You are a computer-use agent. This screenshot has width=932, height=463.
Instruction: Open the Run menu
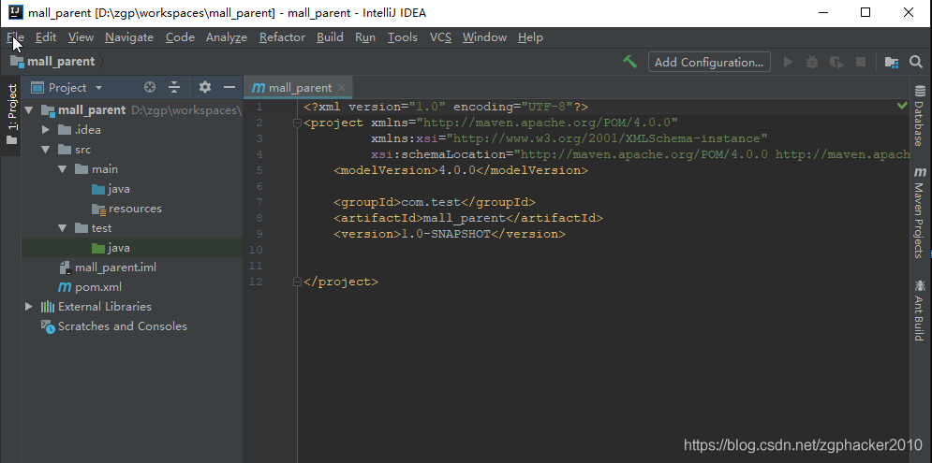[365, 37]
